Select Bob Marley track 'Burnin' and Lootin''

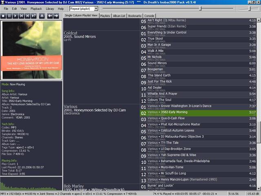click(x=198, y=187)
